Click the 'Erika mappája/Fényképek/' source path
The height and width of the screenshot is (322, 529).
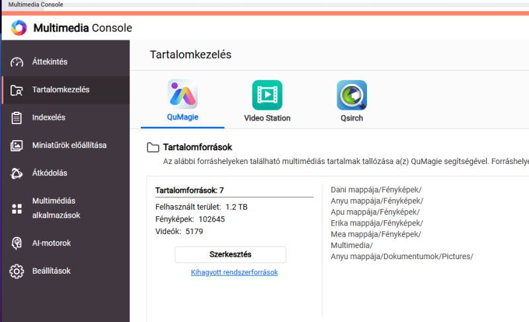point(377,223)
